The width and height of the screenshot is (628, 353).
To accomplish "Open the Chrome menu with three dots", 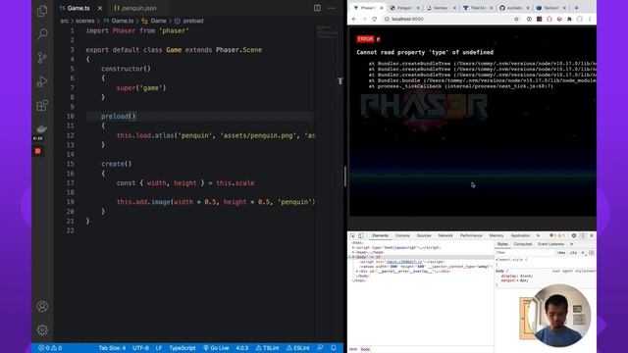I will point(590,20).
